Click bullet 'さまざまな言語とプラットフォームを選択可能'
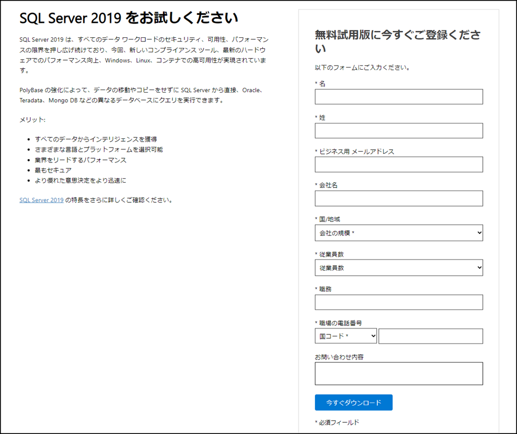This screenshot has height=434, width=517. 99,150
